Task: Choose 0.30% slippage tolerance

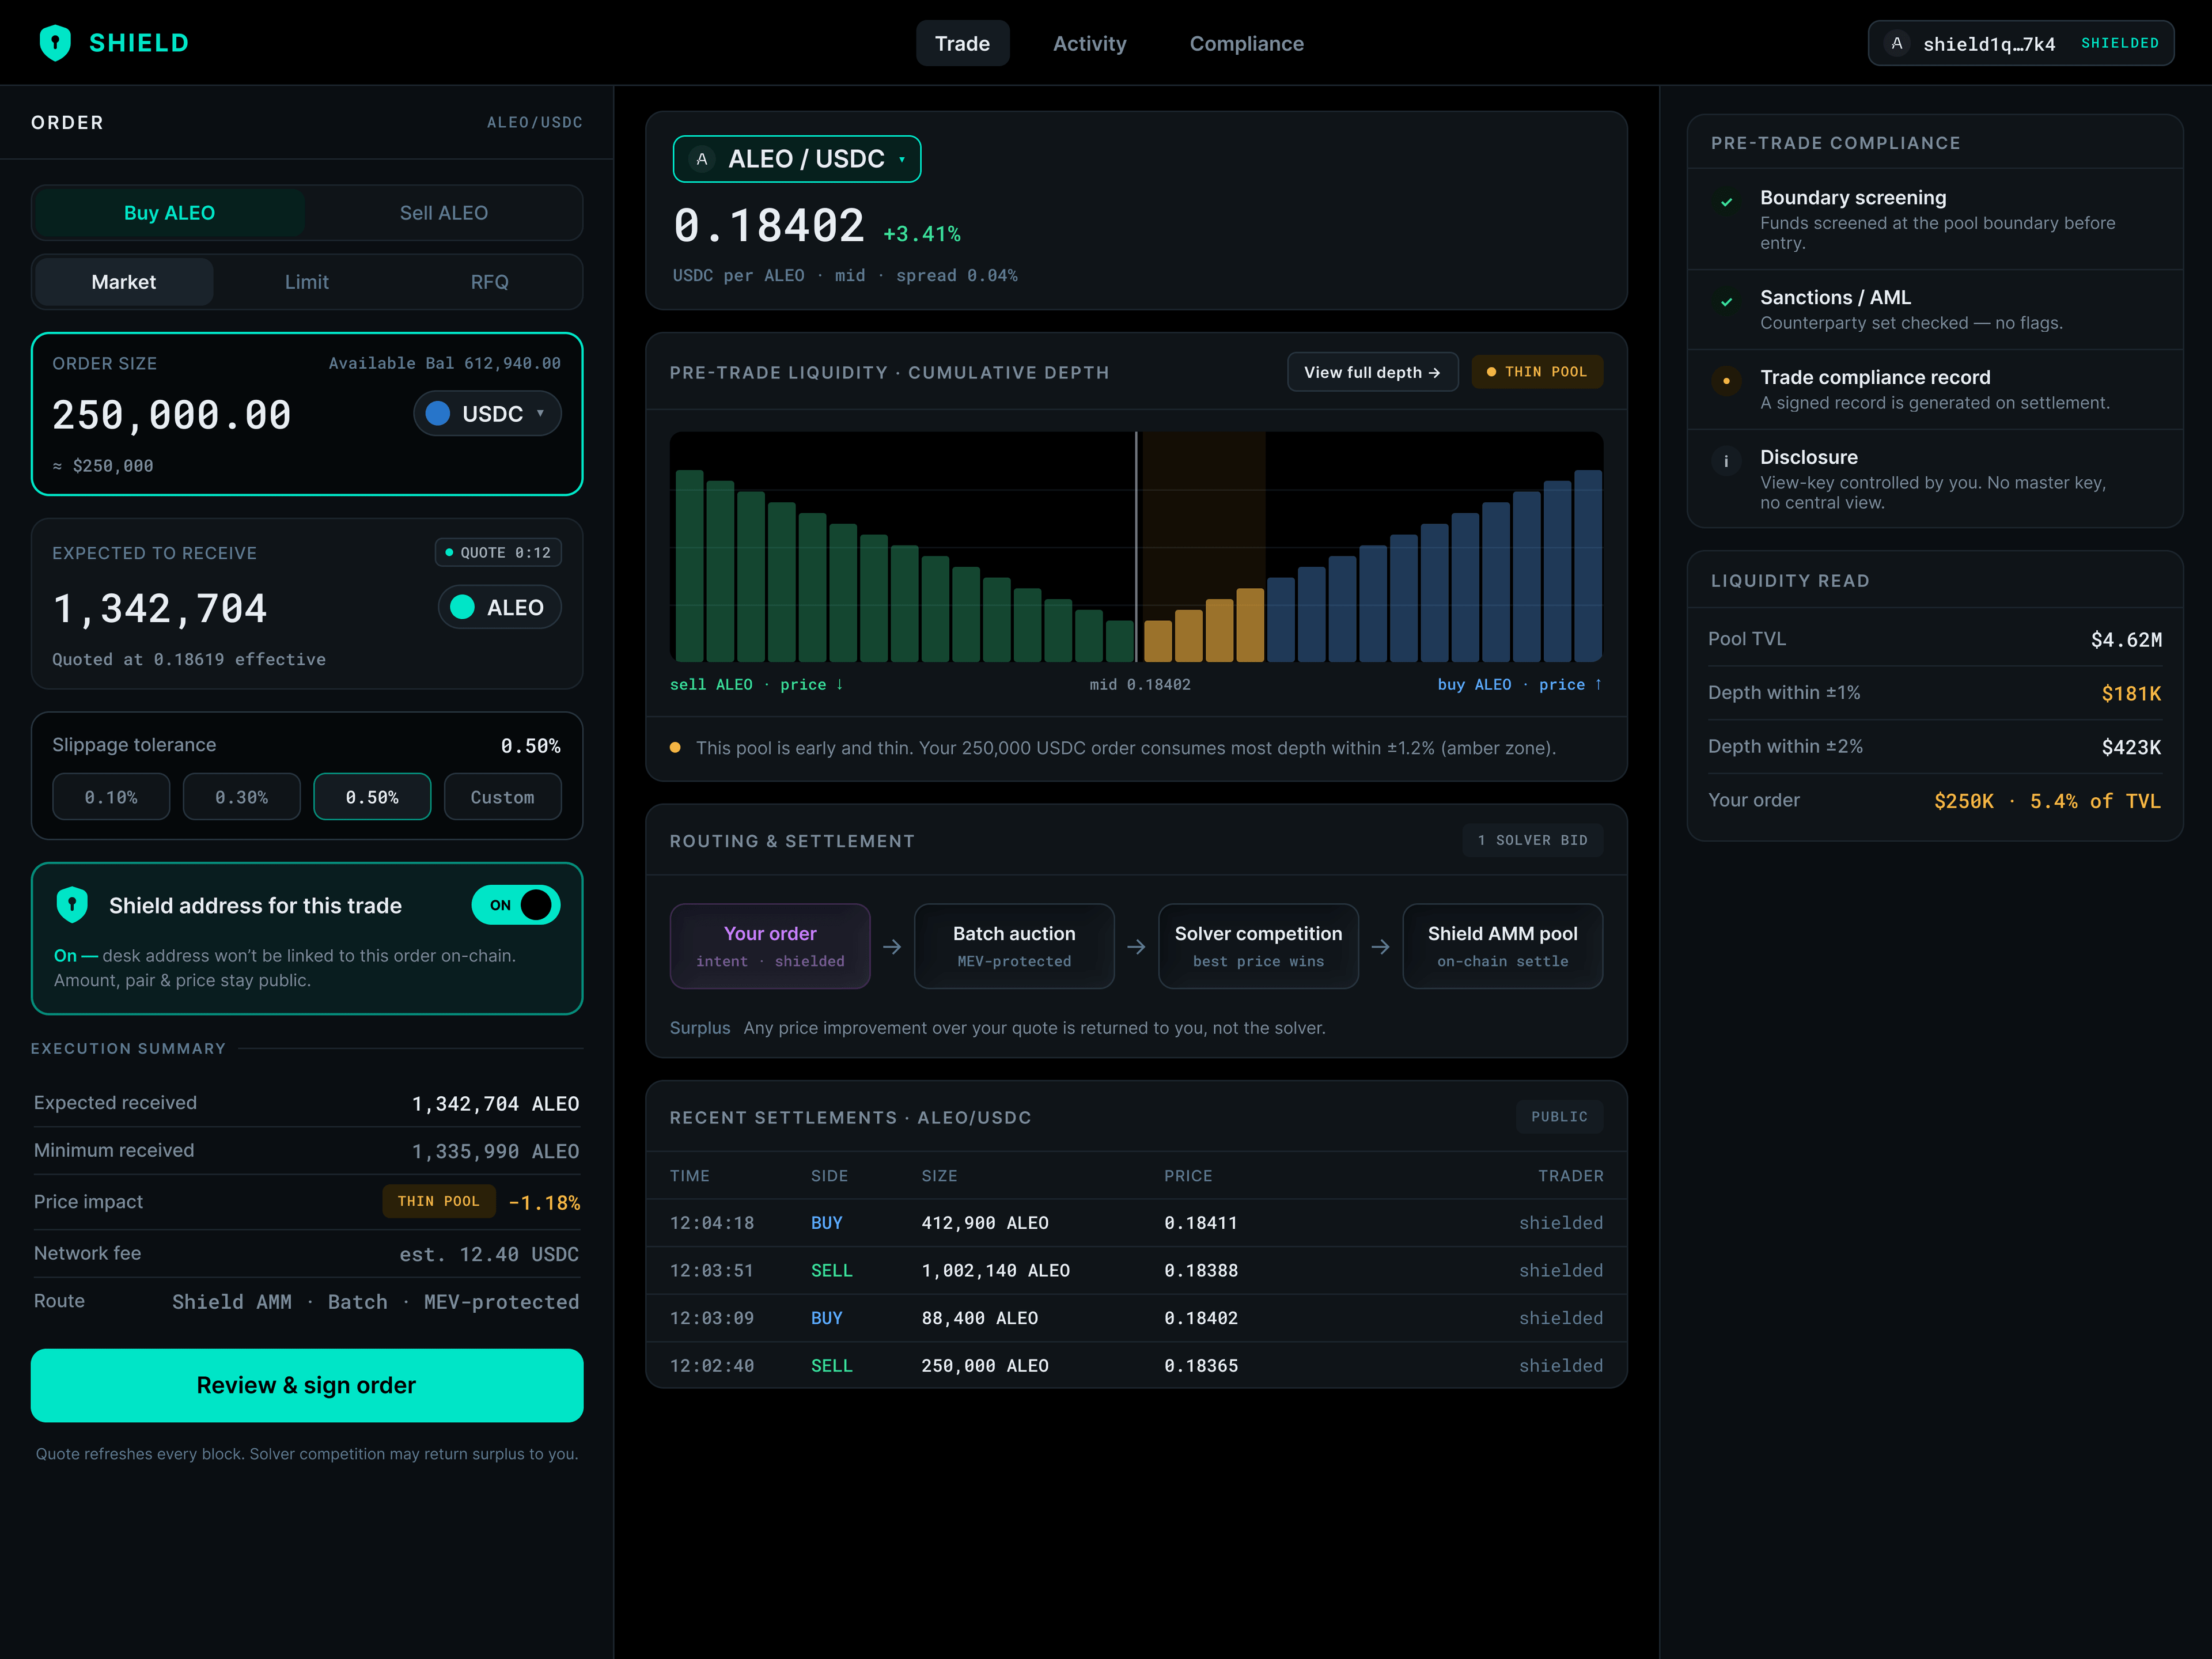Action: pyautogui.click(x=241, y=797)
